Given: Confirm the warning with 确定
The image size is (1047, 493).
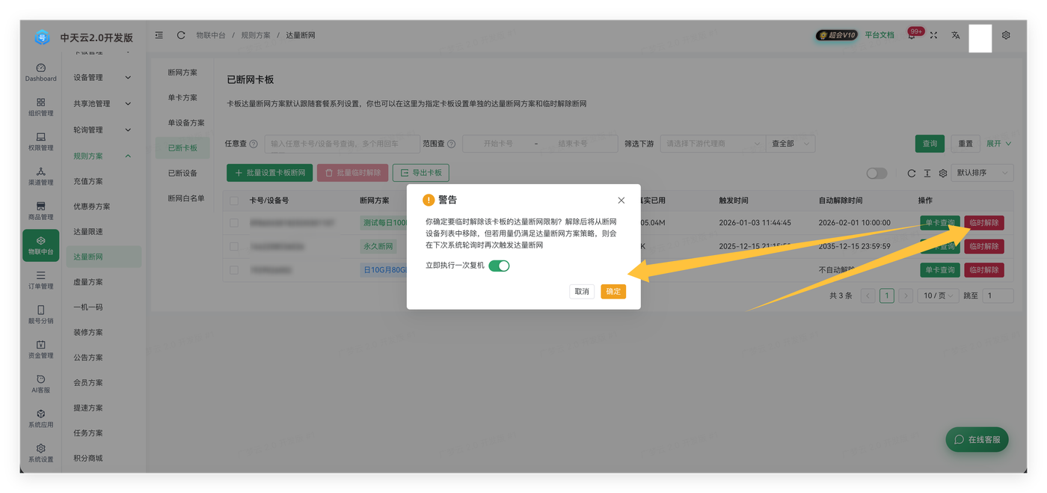Looking at the screenshot, I should coord(613,292).
